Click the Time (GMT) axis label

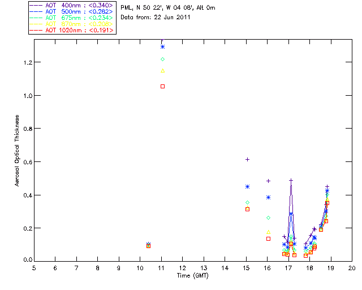point(192,276)
